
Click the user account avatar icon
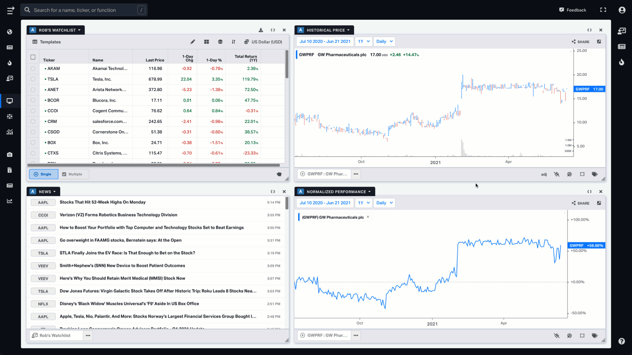tap(622, 10)
